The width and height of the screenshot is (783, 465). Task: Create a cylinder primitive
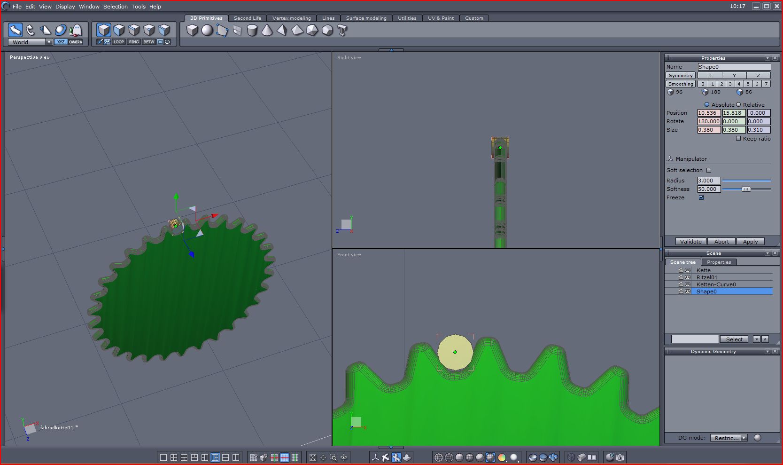(252, 31)
